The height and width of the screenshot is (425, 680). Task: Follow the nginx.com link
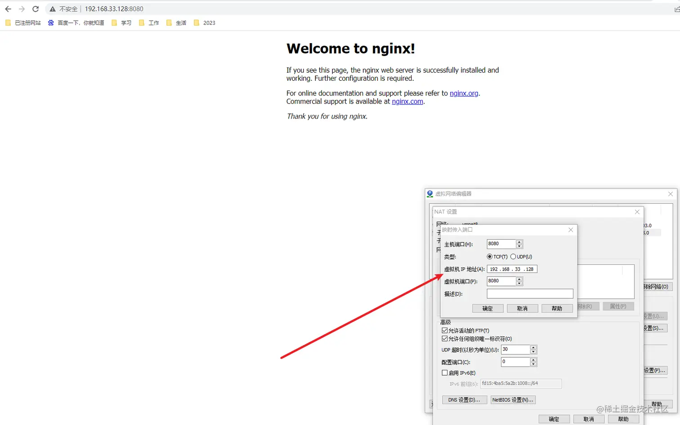coord(407,101)
